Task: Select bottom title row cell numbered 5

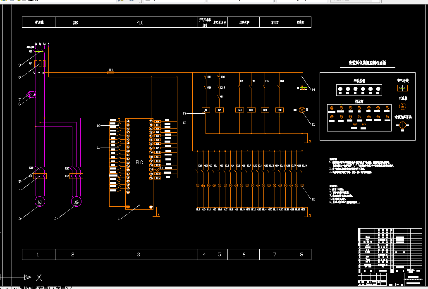Action: (220, 254)
